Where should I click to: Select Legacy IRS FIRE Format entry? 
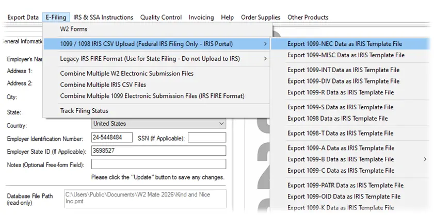pos(157,59)
